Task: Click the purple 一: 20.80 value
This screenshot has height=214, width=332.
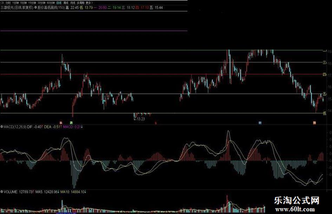Action: coord(100,8)
